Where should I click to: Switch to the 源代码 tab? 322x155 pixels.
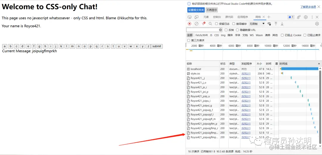[229, 17]
